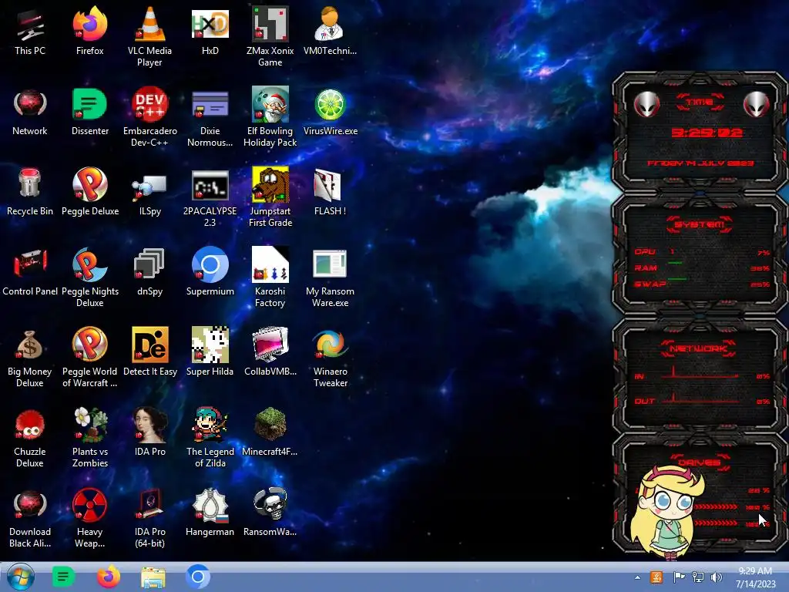
Task: Select the Peggle Deluxe icon
Action: tap(89, 183)
